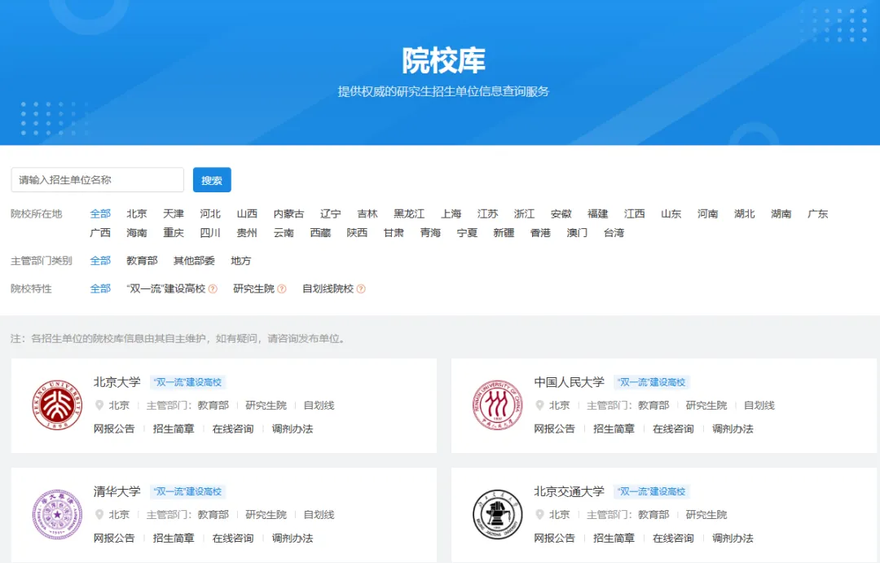Open 北京大学 网报公告 link
The image size is (880, 563).
114,429
